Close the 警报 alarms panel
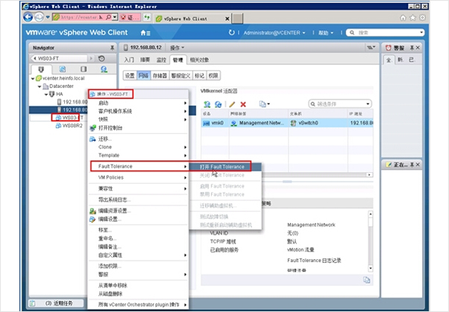449x312 pixels. pyautogui.click(x=418, y=48)
